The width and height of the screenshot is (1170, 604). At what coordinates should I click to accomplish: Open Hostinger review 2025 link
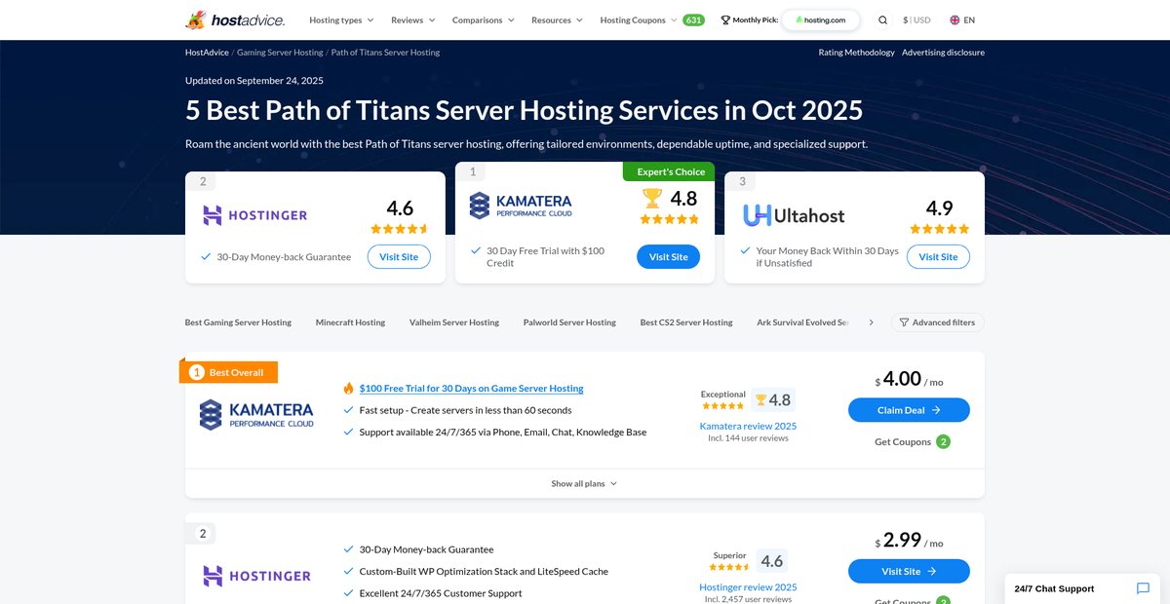tap(748, 587)
